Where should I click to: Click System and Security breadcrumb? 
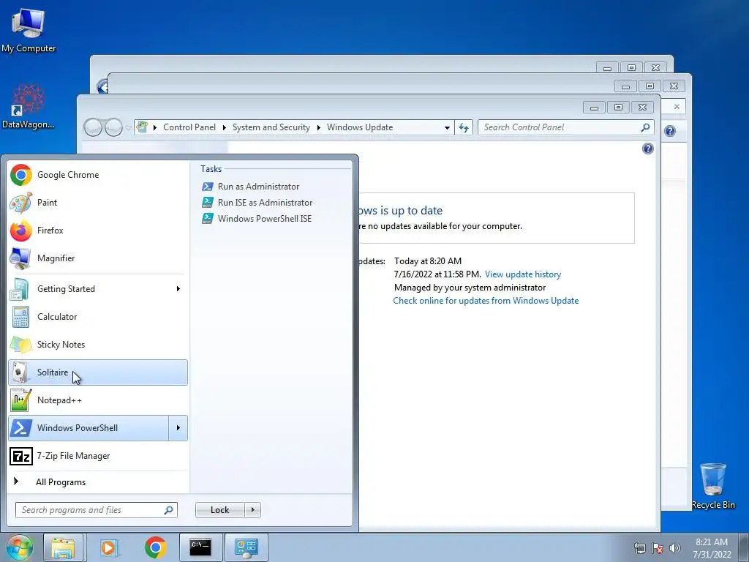(271, 127)
